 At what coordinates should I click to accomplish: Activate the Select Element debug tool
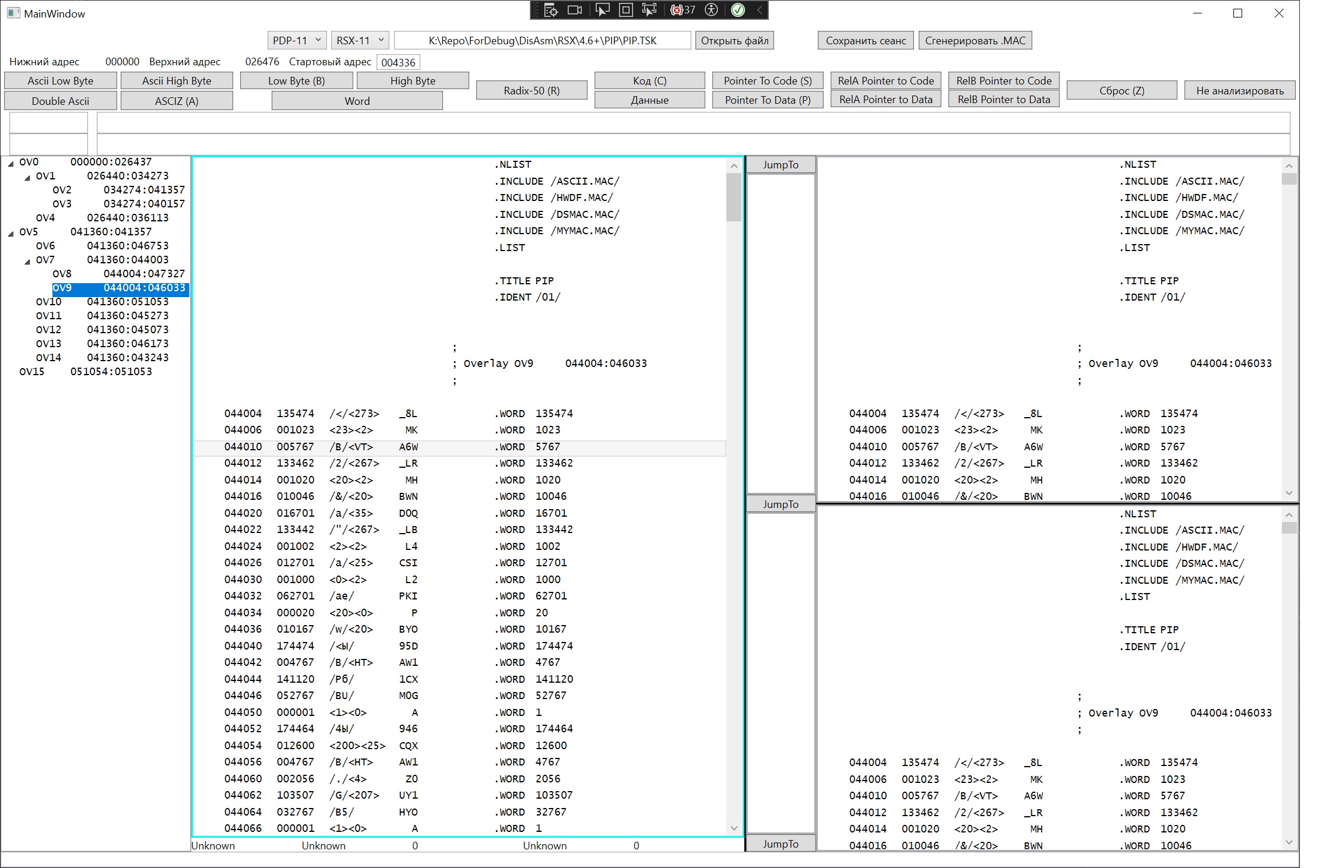[602, 10]
